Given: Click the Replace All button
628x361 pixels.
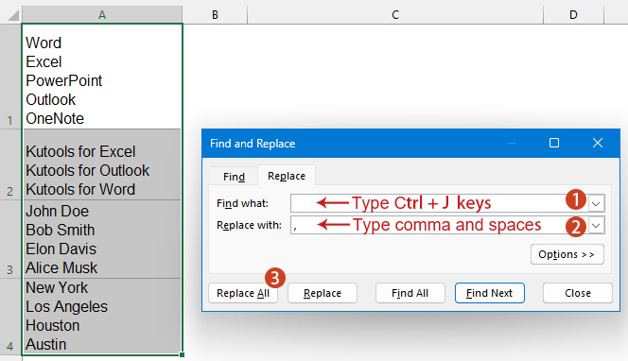Looking at the screenshot, I should point(243,293).
